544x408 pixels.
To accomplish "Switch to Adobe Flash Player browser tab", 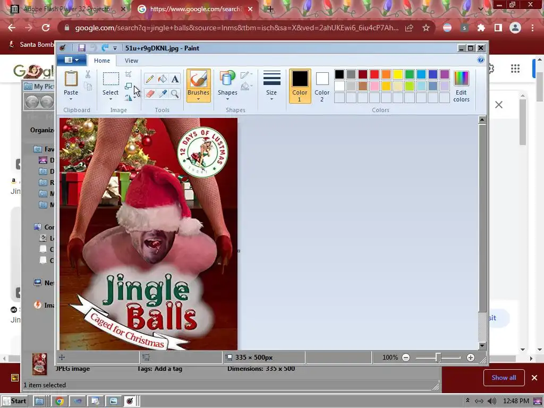I will [x=67, y=9].
